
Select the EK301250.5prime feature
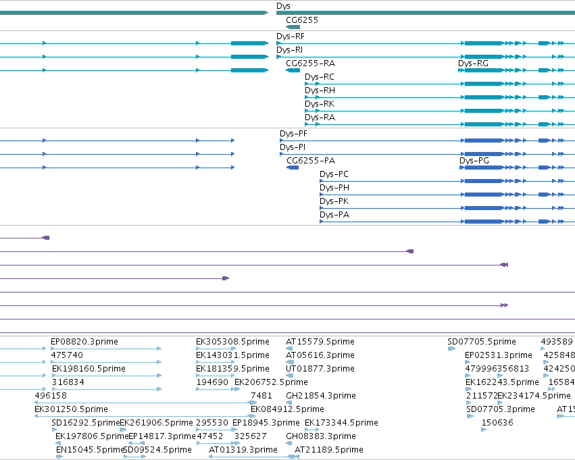(71, 410)
